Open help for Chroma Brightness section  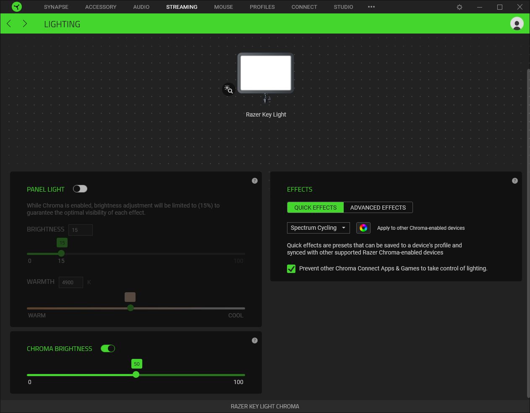(x=254, y=340)
